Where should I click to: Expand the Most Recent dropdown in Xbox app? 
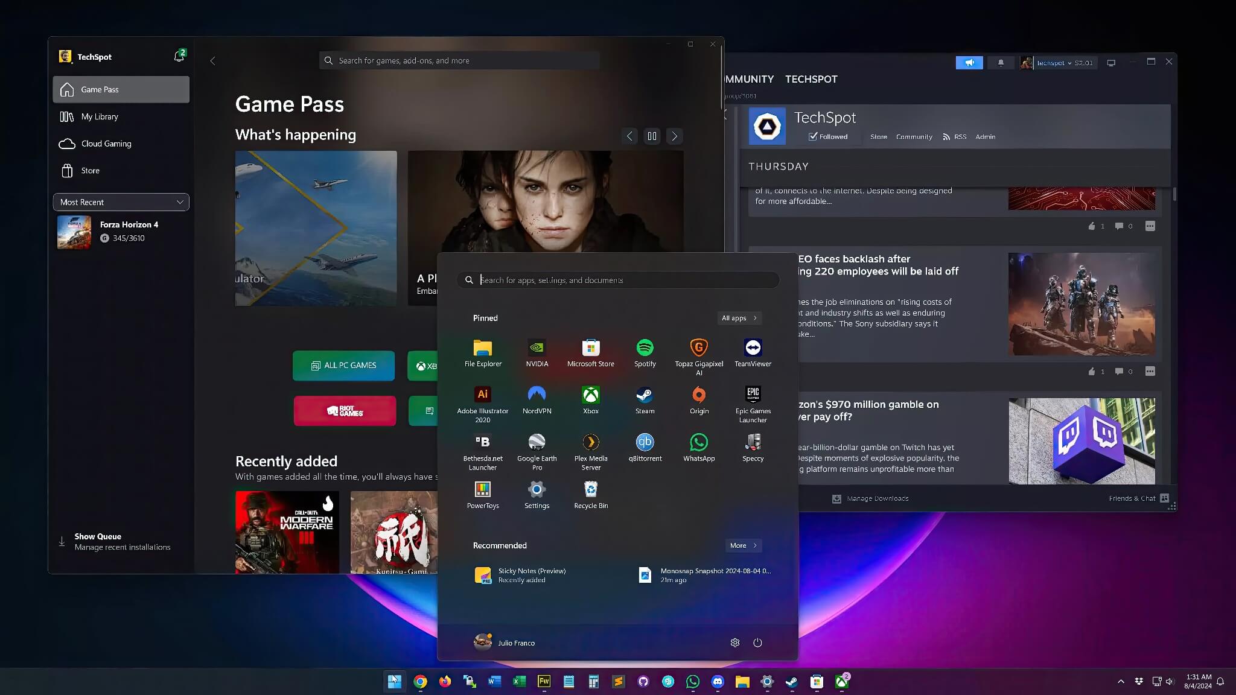[121, 202]
